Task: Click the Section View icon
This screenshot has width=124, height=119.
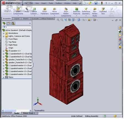Action: [x=69, y=20]
